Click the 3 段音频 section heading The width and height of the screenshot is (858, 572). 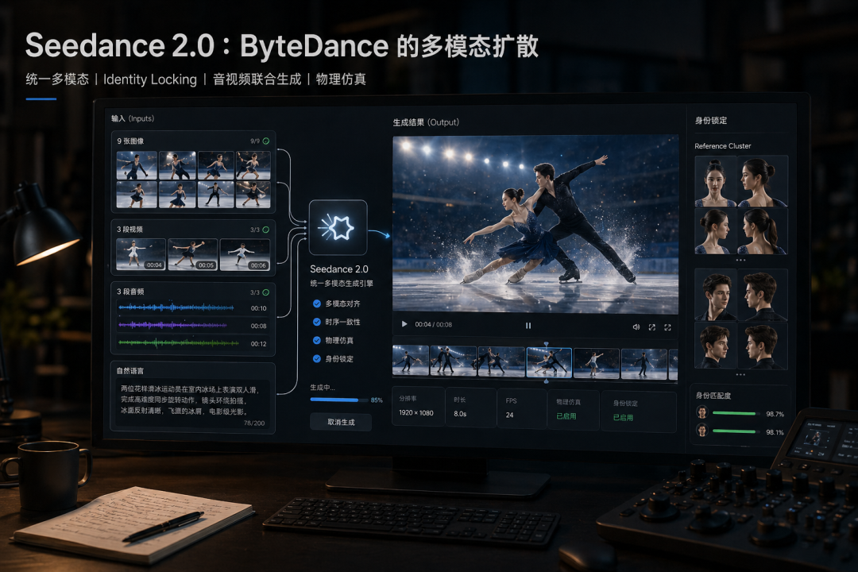tap(130, 292)
